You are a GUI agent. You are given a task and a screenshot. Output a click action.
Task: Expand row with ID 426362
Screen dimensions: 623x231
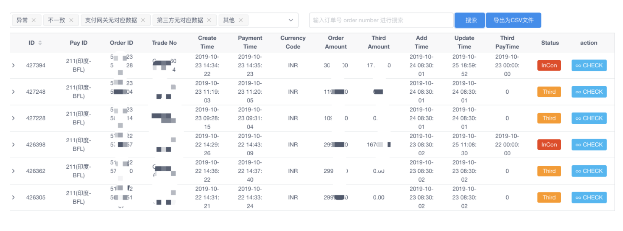pos(13,171)
